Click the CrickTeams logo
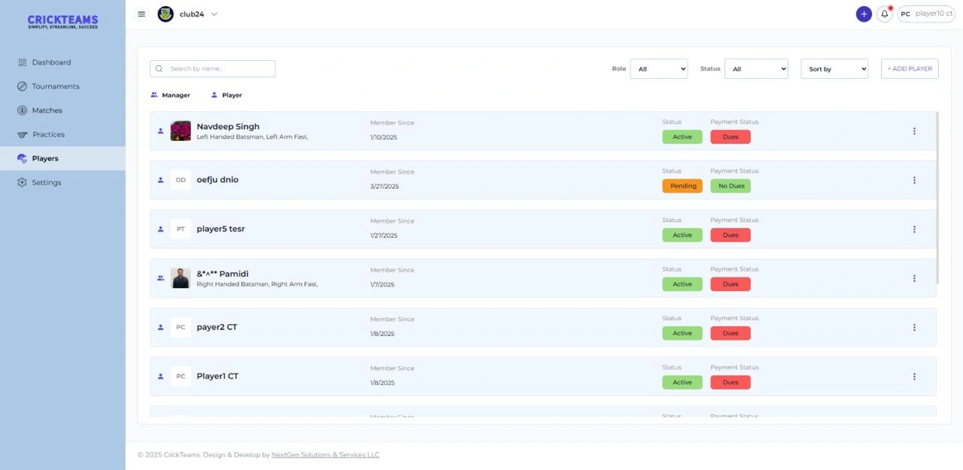This screenshot has height=470, width=963. pos(62,22)
